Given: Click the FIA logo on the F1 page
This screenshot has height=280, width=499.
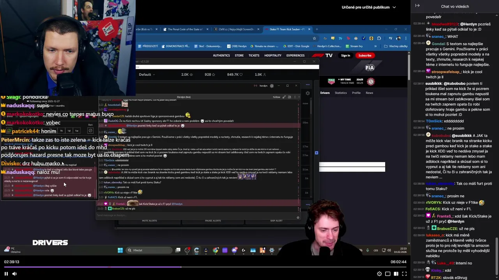Looking at the screenshot, I should [370, 68].
